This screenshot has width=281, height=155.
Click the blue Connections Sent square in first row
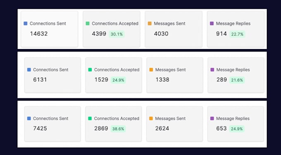(x=26, y=23)
